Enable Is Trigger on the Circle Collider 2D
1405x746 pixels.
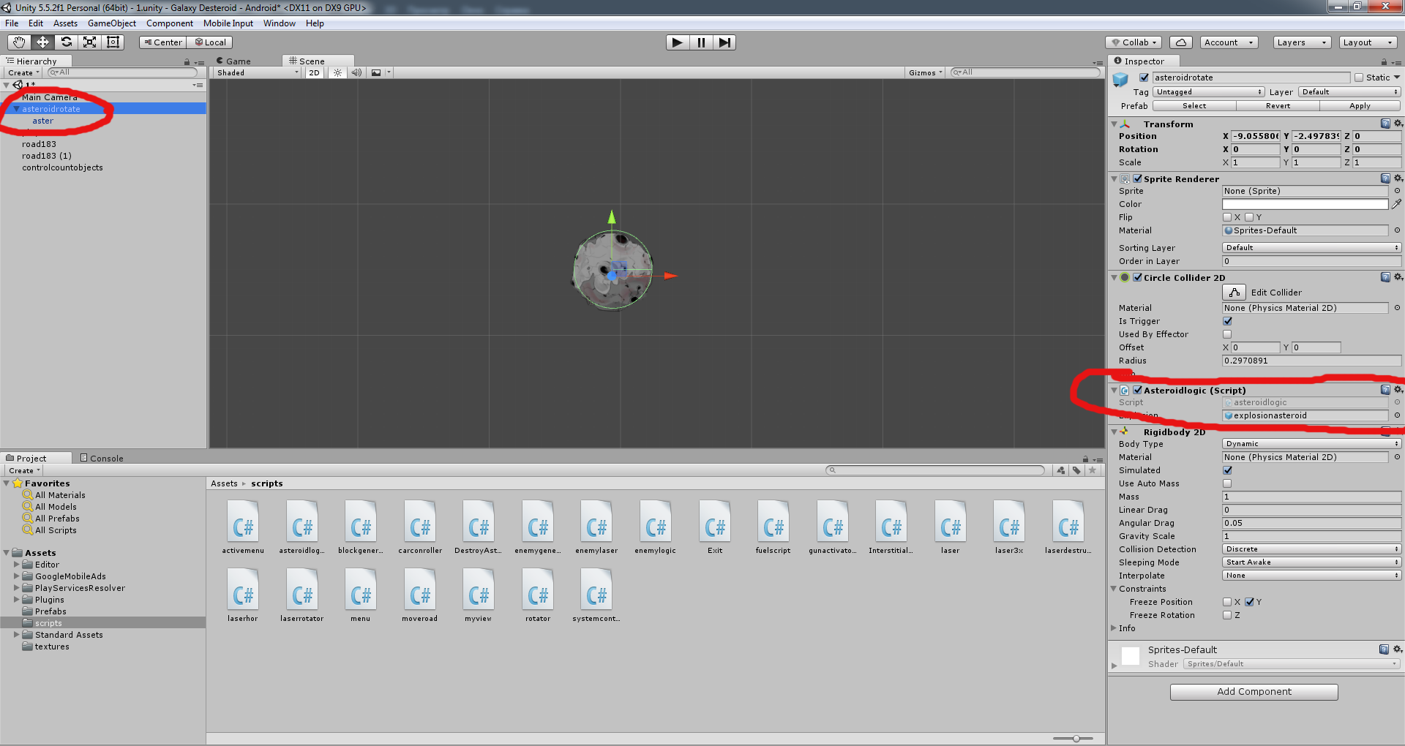click(x=1228, y=320)
